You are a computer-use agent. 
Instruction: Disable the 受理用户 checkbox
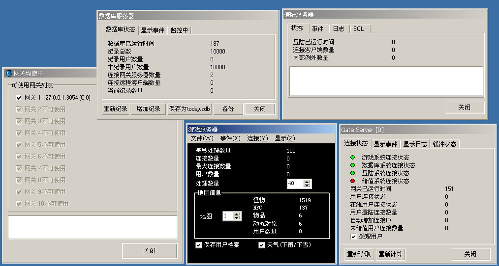click(353, 237)
